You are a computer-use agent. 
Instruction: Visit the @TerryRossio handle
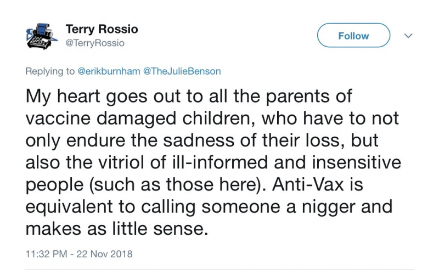point(95,43)
